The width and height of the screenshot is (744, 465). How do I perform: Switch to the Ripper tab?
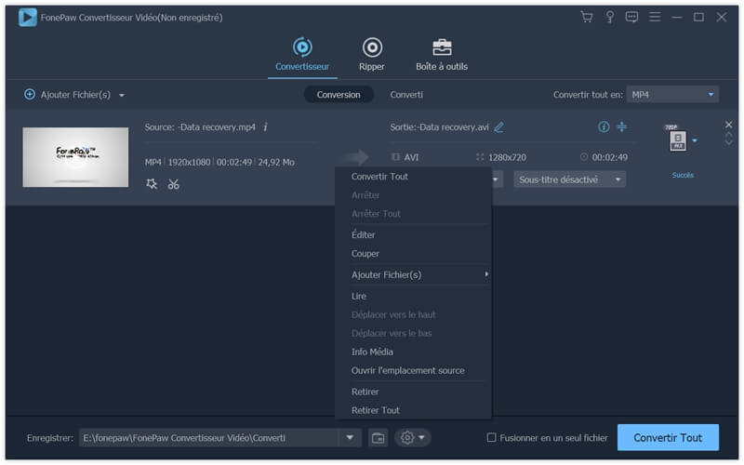click(x=372, y=55)
